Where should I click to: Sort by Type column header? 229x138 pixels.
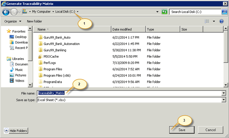pos(163,29)
